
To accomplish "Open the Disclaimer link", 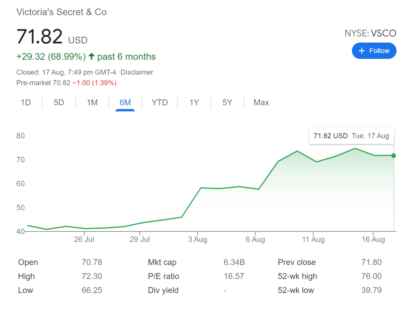I will pos(137,72).
